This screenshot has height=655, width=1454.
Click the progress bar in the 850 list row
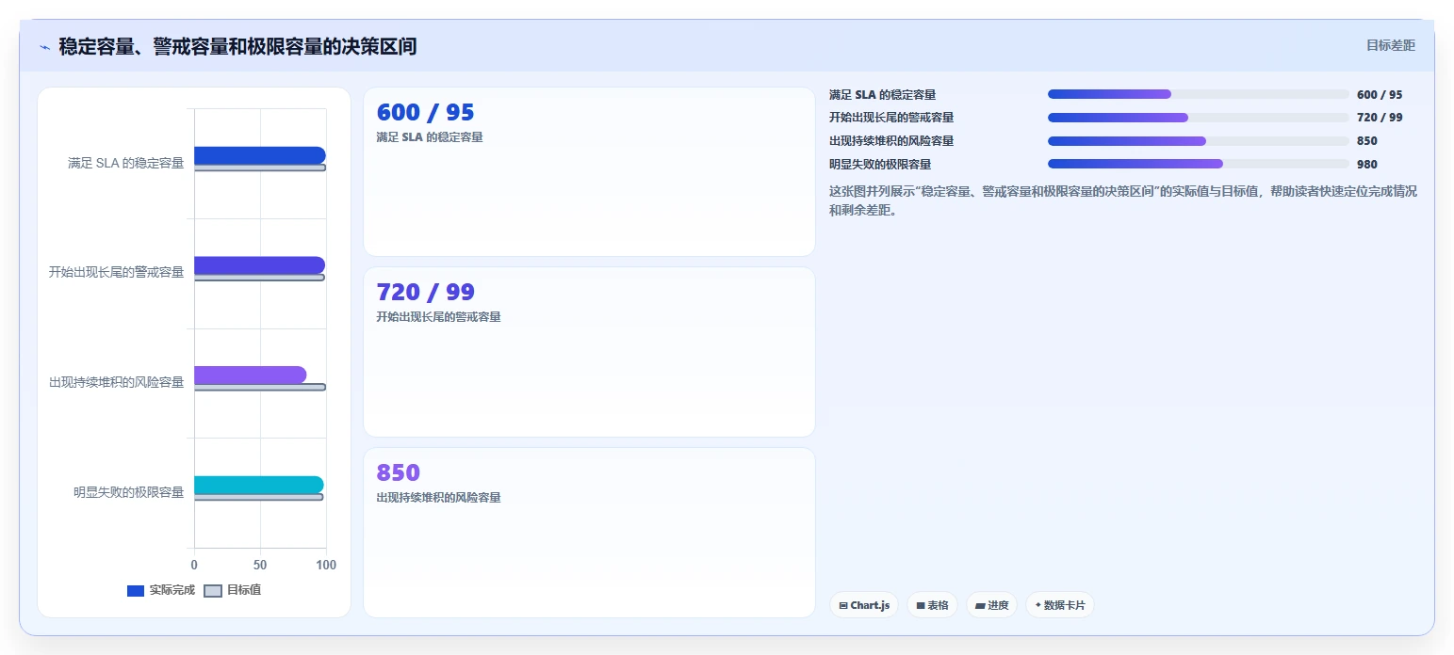pos(1199,141)
